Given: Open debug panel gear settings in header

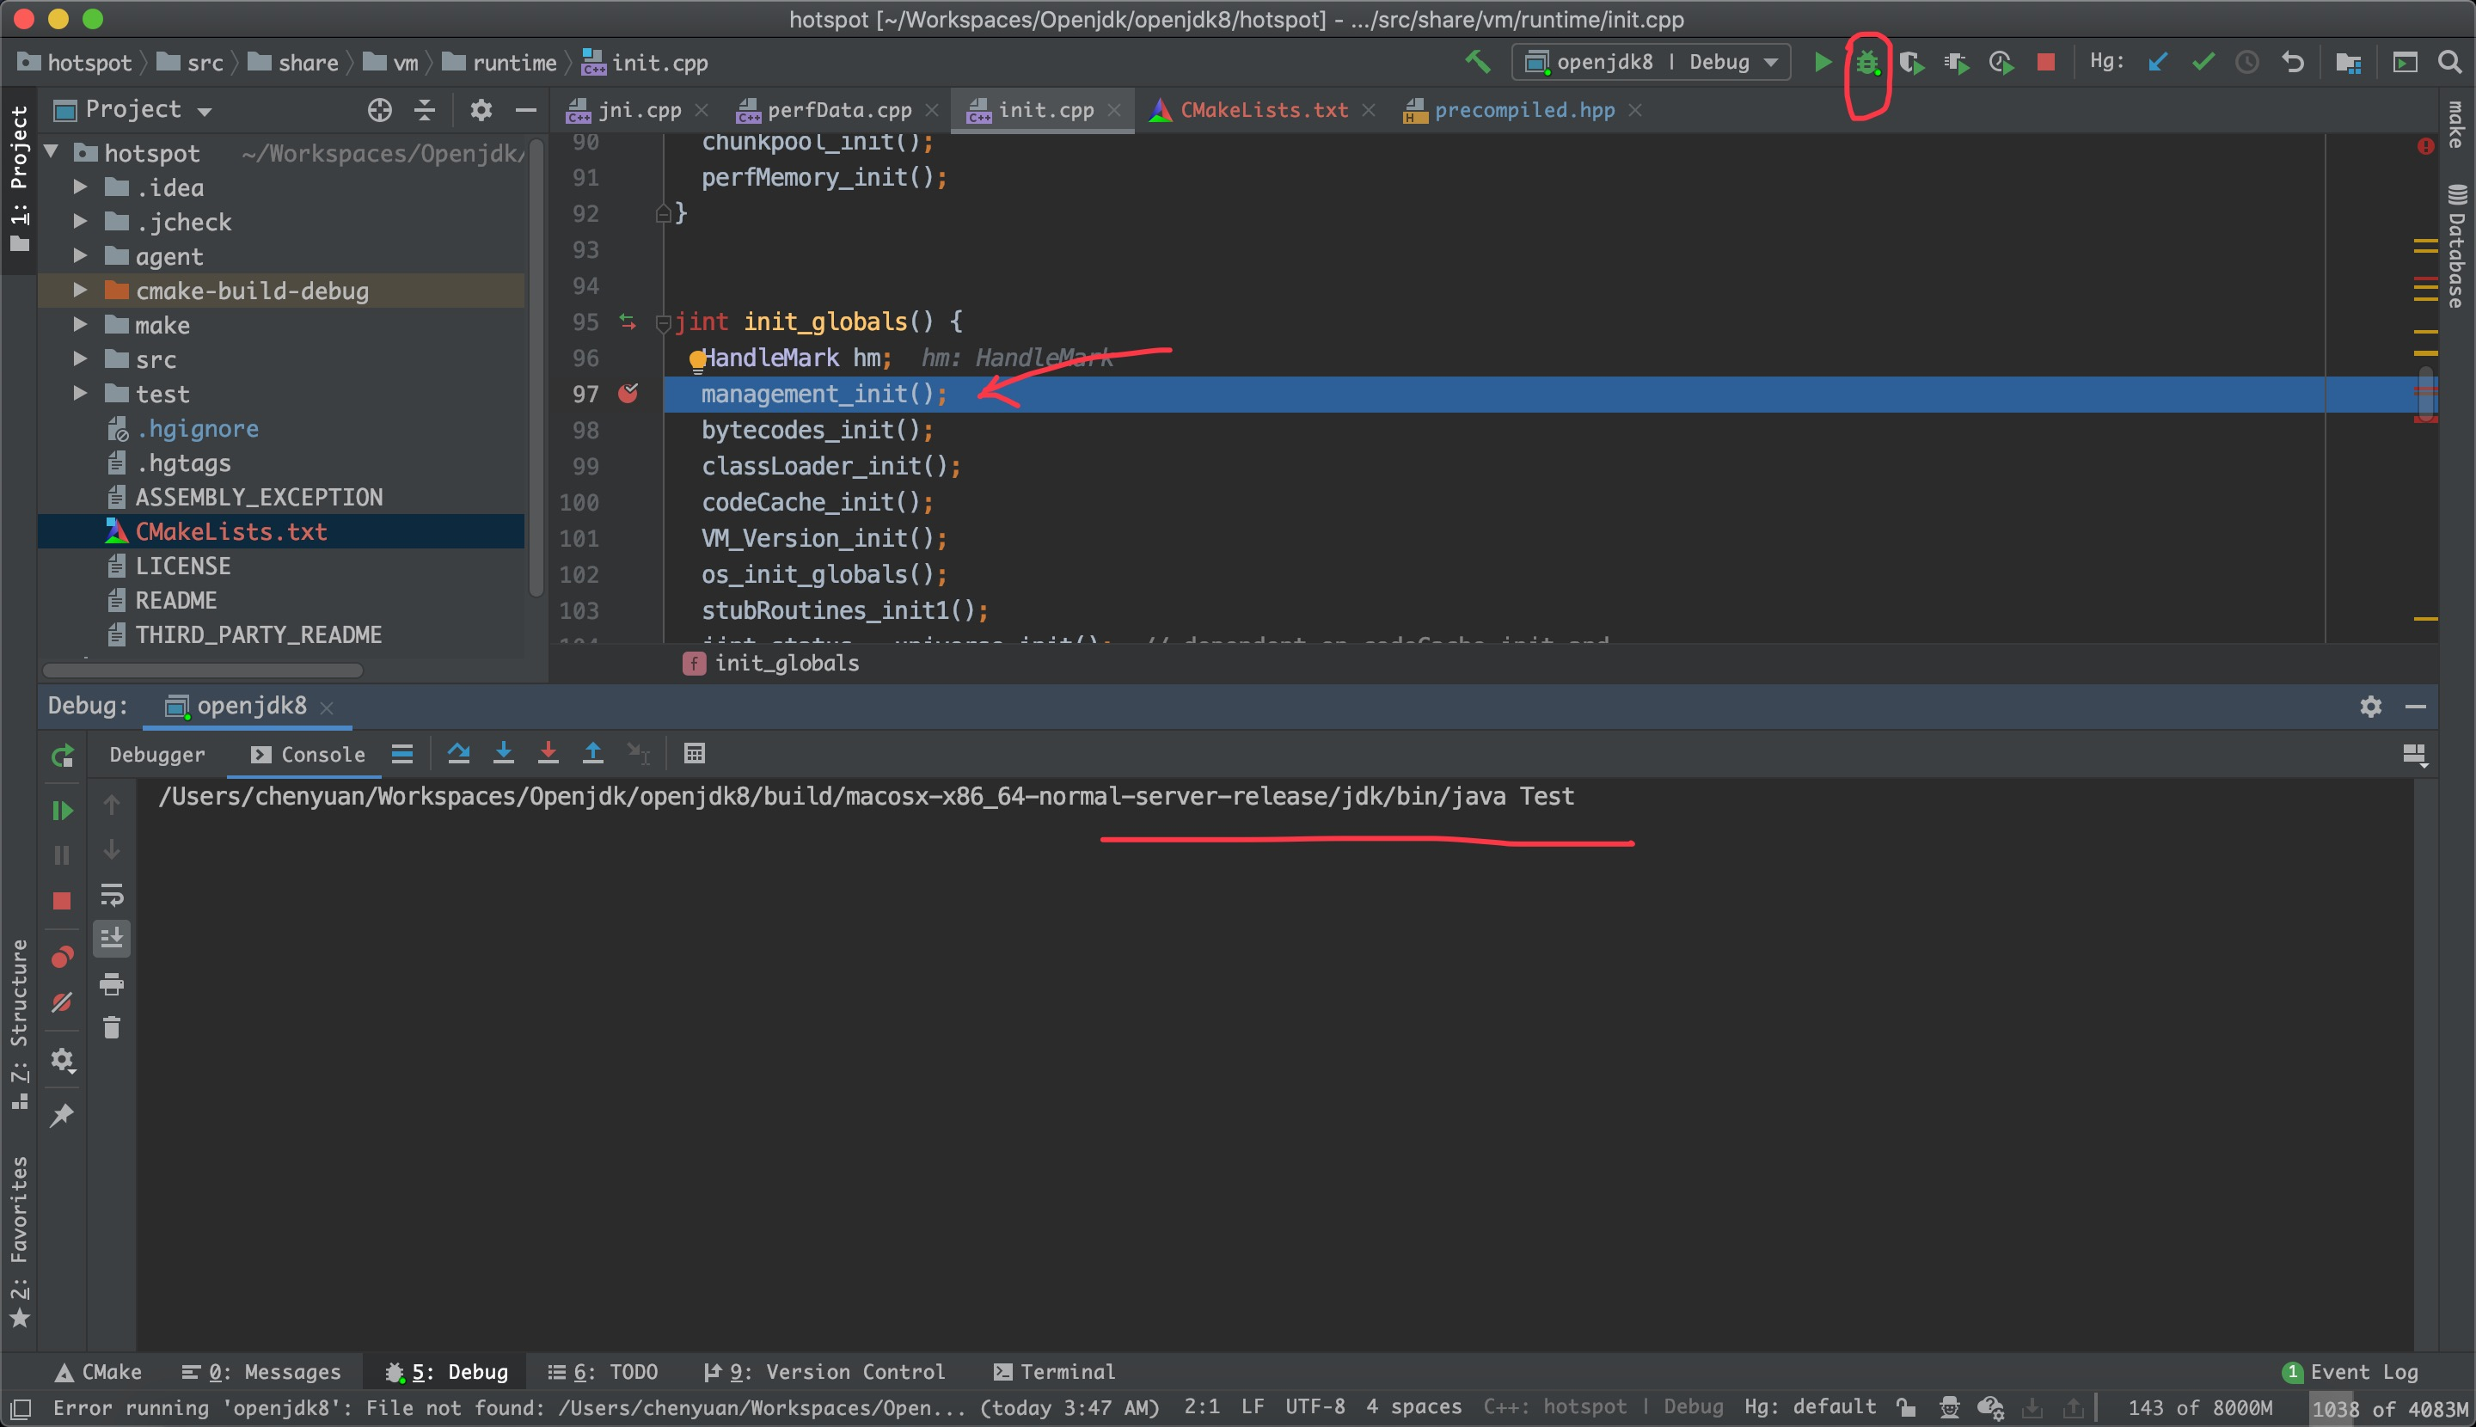Looking at the screenshot, I should 2370,707.
